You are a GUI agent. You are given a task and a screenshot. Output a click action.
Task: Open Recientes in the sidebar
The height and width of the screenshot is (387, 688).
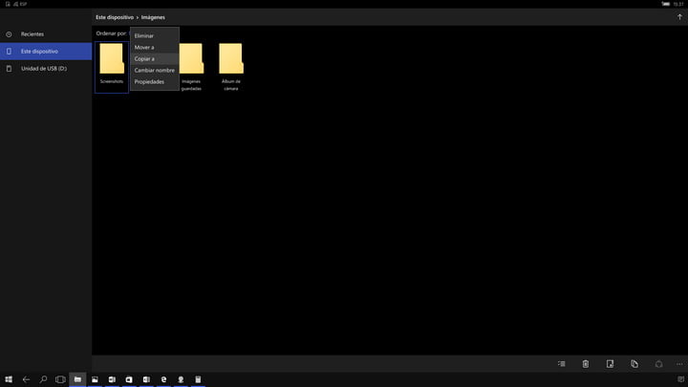tap(32, 34)
